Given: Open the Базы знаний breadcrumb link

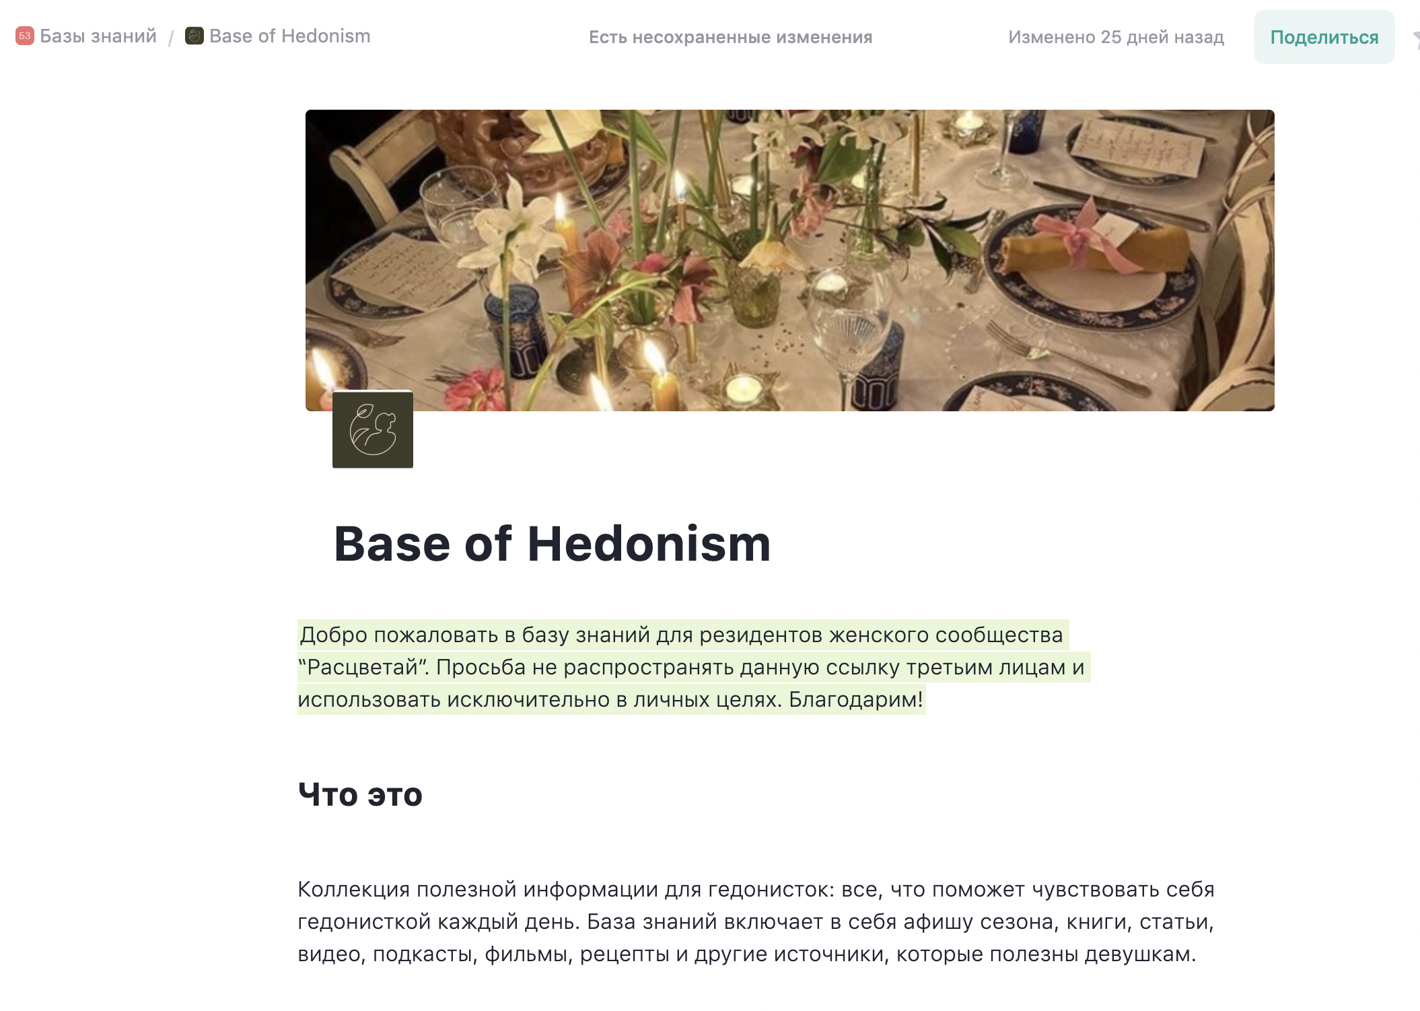Looking at the screenshot, I should [x=98, y=36].
